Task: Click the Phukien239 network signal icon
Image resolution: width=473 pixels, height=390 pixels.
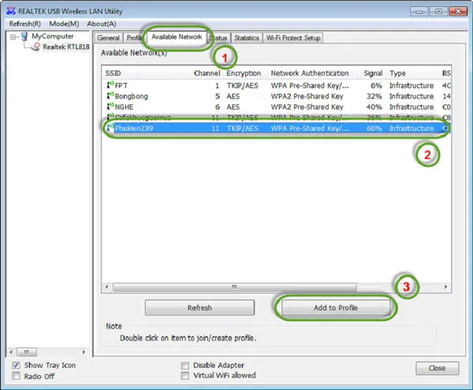Action: [x=110, y=128]
